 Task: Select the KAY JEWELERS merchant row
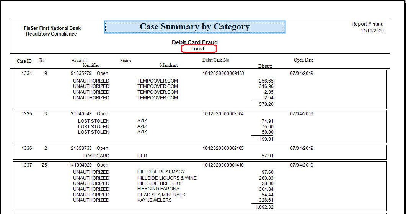pyautogui.click(x=154, y=200)
